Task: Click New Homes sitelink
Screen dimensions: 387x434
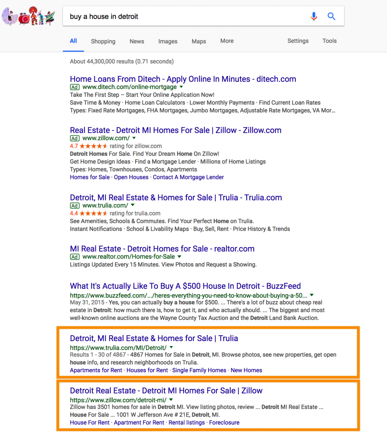Action: click(x=246, y=370)
